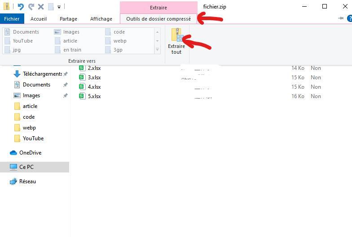The width and height of the screenshot is (352, 237).
Task: Click the Extraire tout button
Action: (x=176, y=41)
